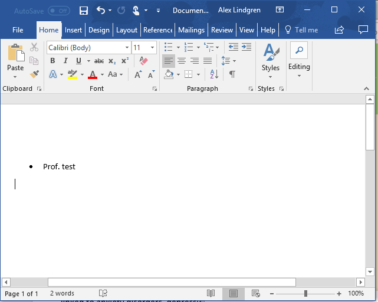Image resolution: width=378 pixels, height=302 pixels.
Task: Toggle the AutoSave switch
Action: click(x=59, y=11)
